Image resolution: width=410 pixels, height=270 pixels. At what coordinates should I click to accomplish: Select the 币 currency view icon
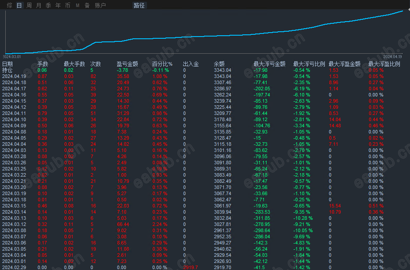67,5
